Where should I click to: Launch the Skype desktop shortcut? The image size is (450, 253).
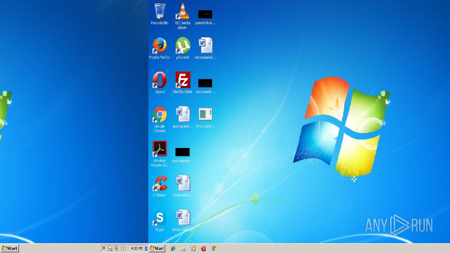click(x=160, y=220)
